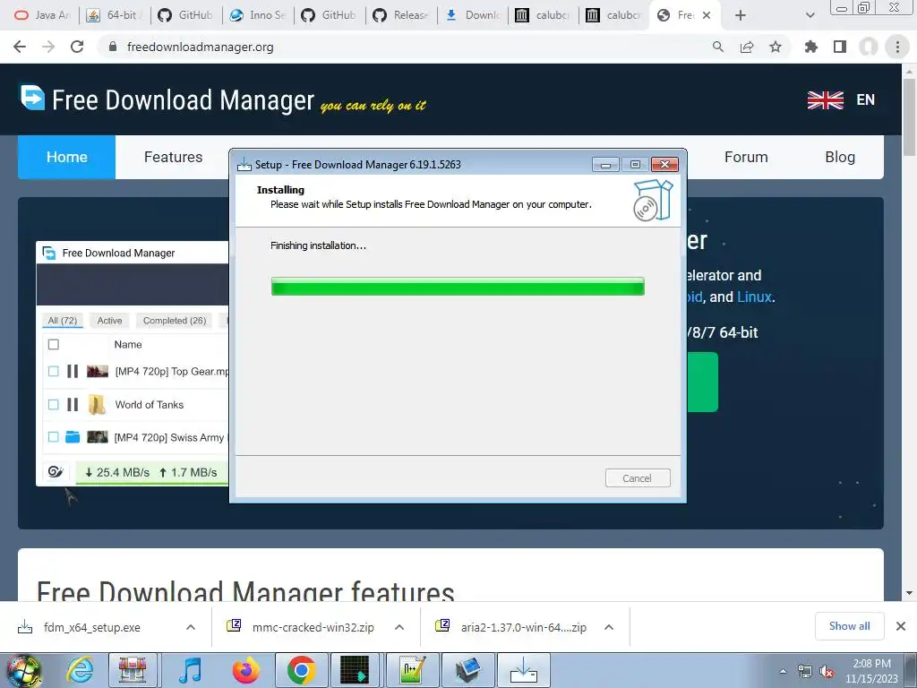The width and height of the screenshot is (917, 688).
Task: Open the installer setup taskbar item
Action: 524,670
